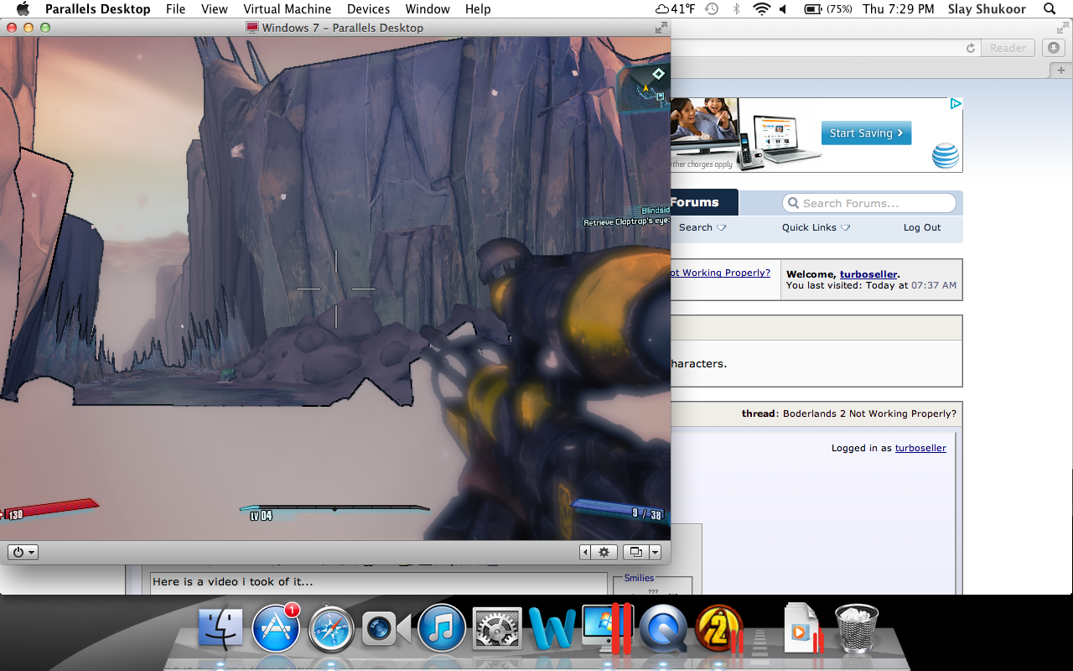
Task: Open the Window menu
Action: 428,9
